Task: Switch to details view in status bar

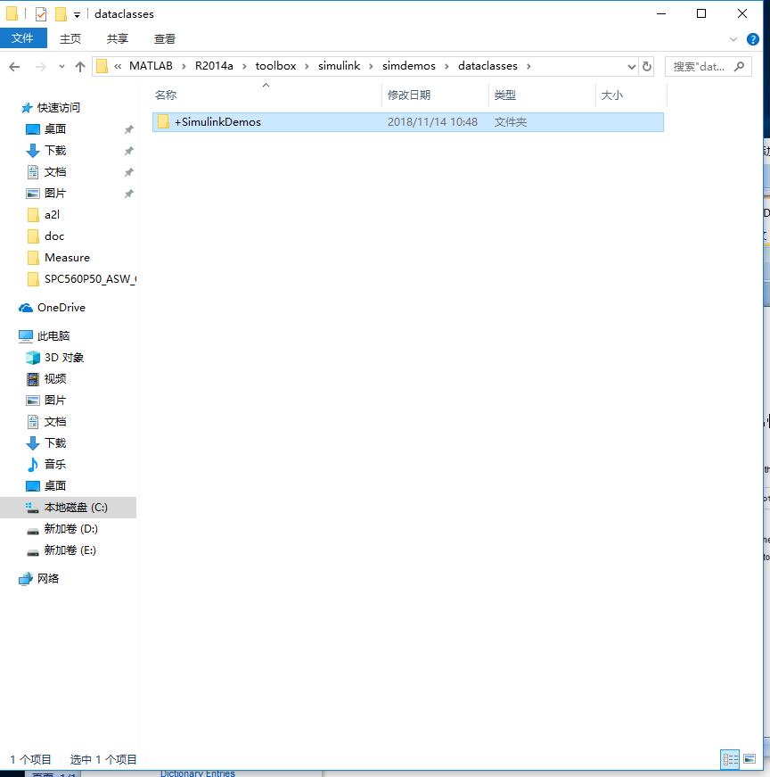Action: point(730,759)
